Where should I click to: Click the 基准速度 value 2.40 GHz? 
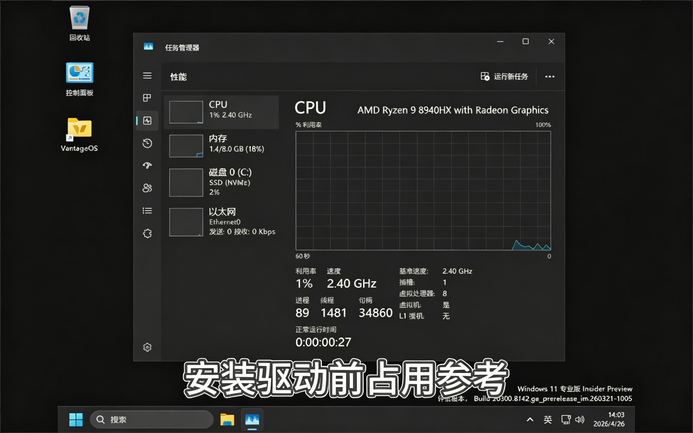457,271
